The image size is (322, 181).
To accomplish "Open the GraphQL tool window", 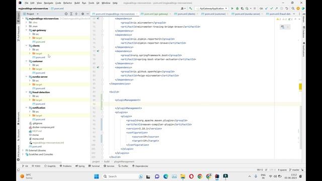I will point(50,166).
